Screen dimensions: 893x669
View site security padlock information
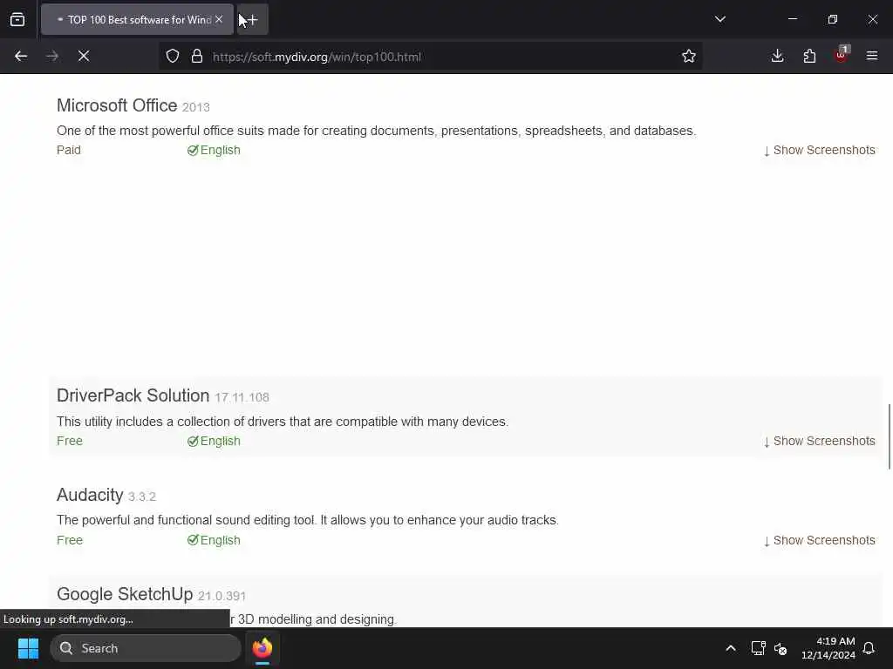point(197,57)
